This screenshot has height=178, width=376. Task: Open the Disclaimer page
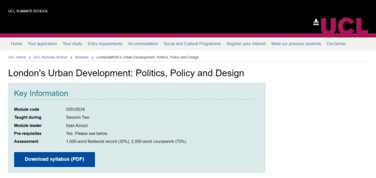pos(336,44)
